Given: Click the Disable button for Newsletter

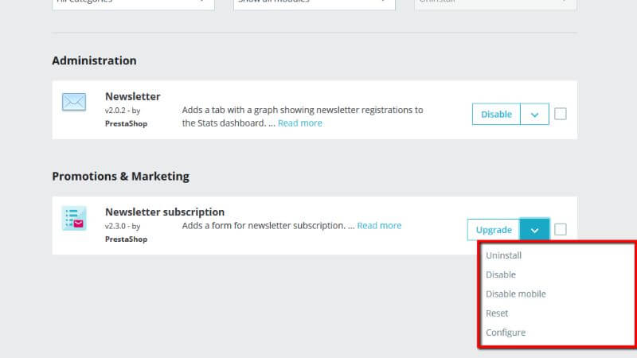Looking at the screenshot, I should coord(496,114).
